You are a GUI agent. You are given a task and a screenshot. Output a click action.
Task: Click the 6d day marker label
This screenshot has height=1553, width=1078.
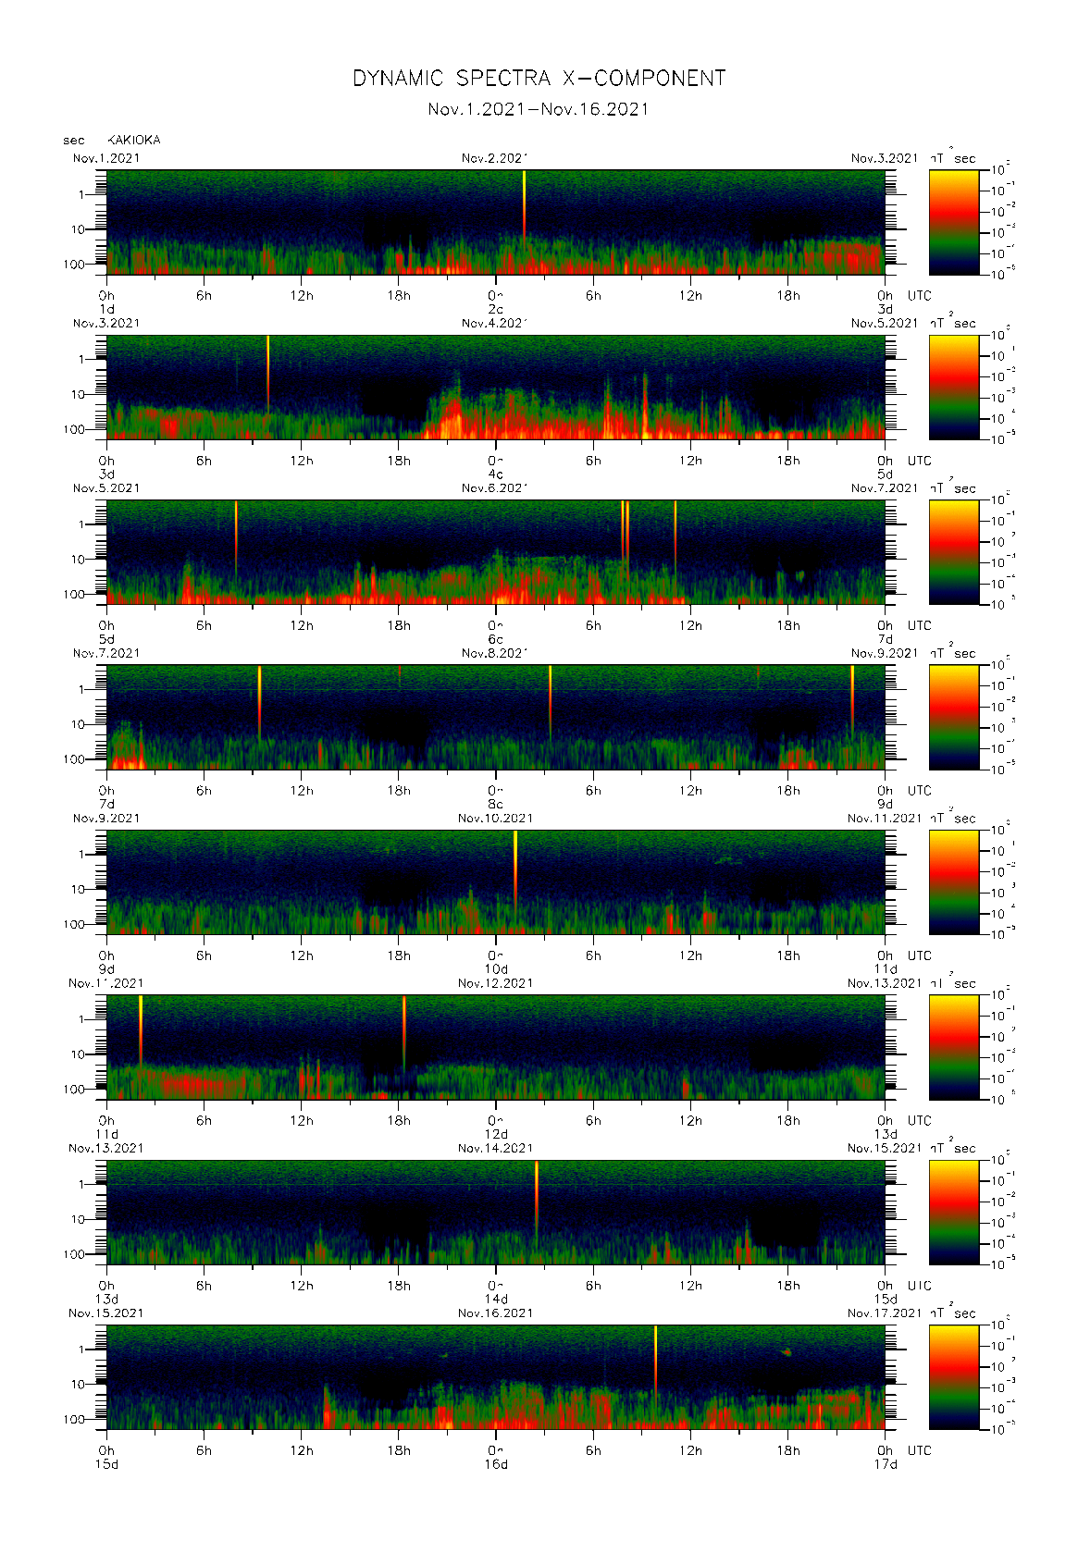point(496,639)
